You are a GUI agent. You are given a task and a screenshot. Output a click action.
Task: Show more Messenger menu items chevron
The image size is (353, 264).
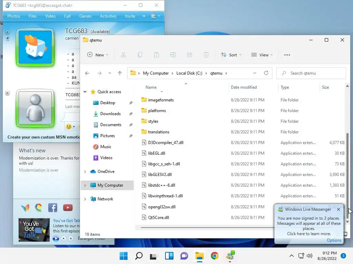pos(144,16)
